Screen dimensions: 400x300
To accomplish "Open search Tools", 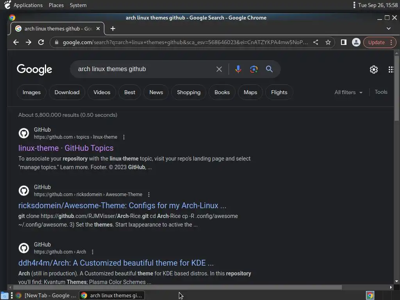I will [x=381, y=92].
